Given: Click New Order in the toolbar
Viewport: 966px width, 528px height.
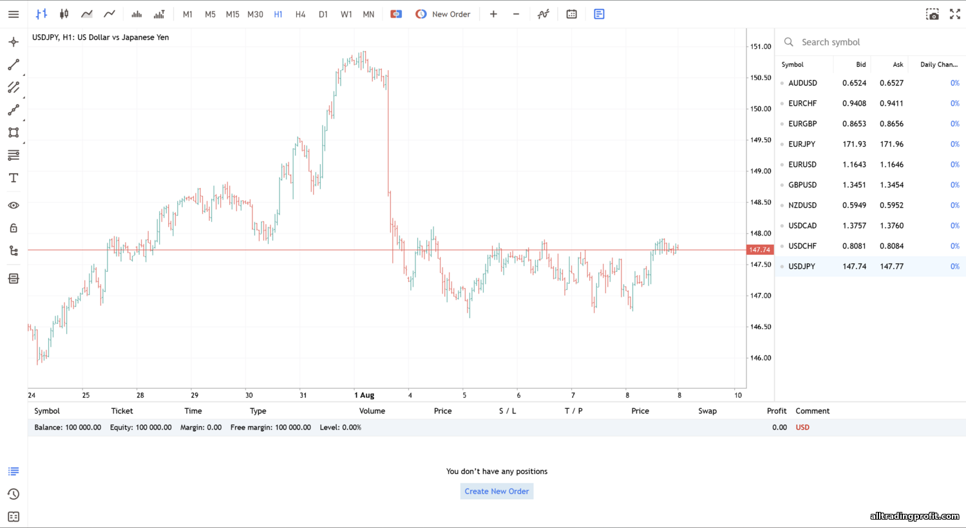Looking at the screenshot, I should pyautogui.click(x=443, y=14).
